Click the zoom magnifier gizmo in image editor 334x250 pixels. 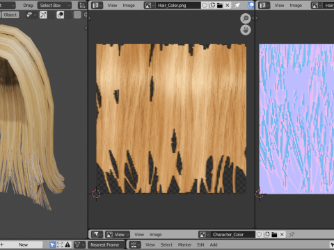(246, 19)
